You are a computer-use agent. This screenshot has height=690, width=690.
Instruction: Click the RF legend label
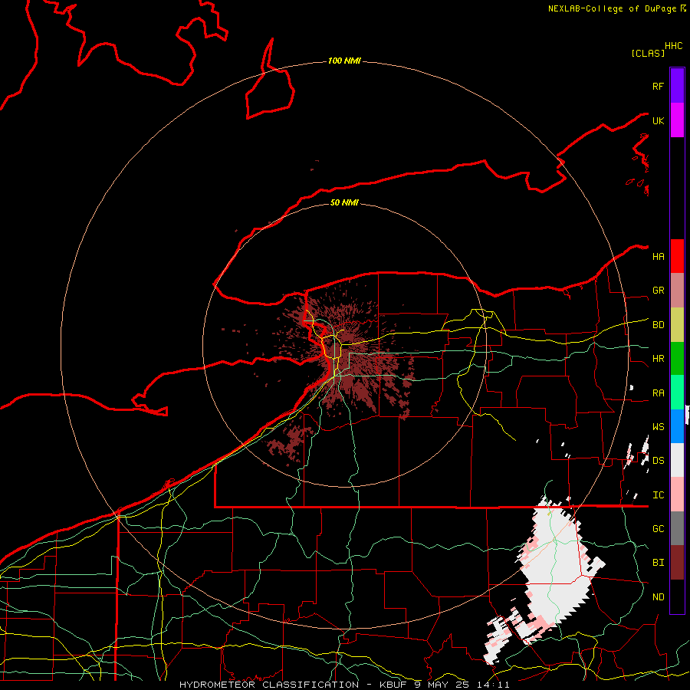[658, 86]
